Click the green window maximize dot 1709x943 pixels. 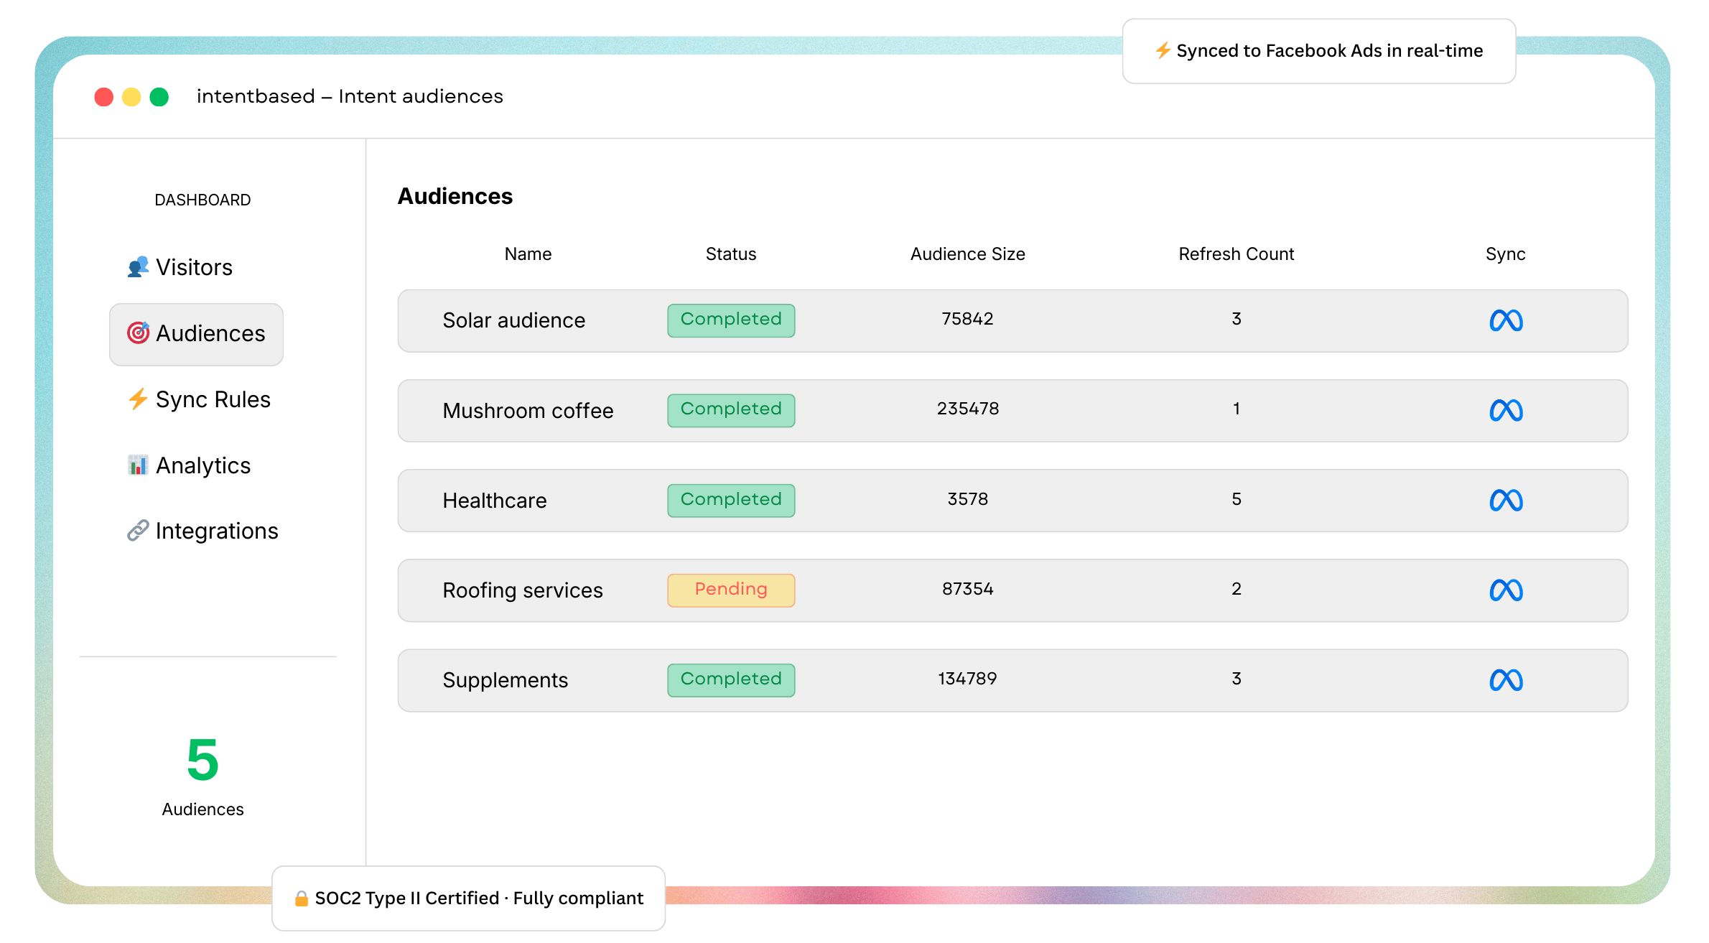point(159,97)
